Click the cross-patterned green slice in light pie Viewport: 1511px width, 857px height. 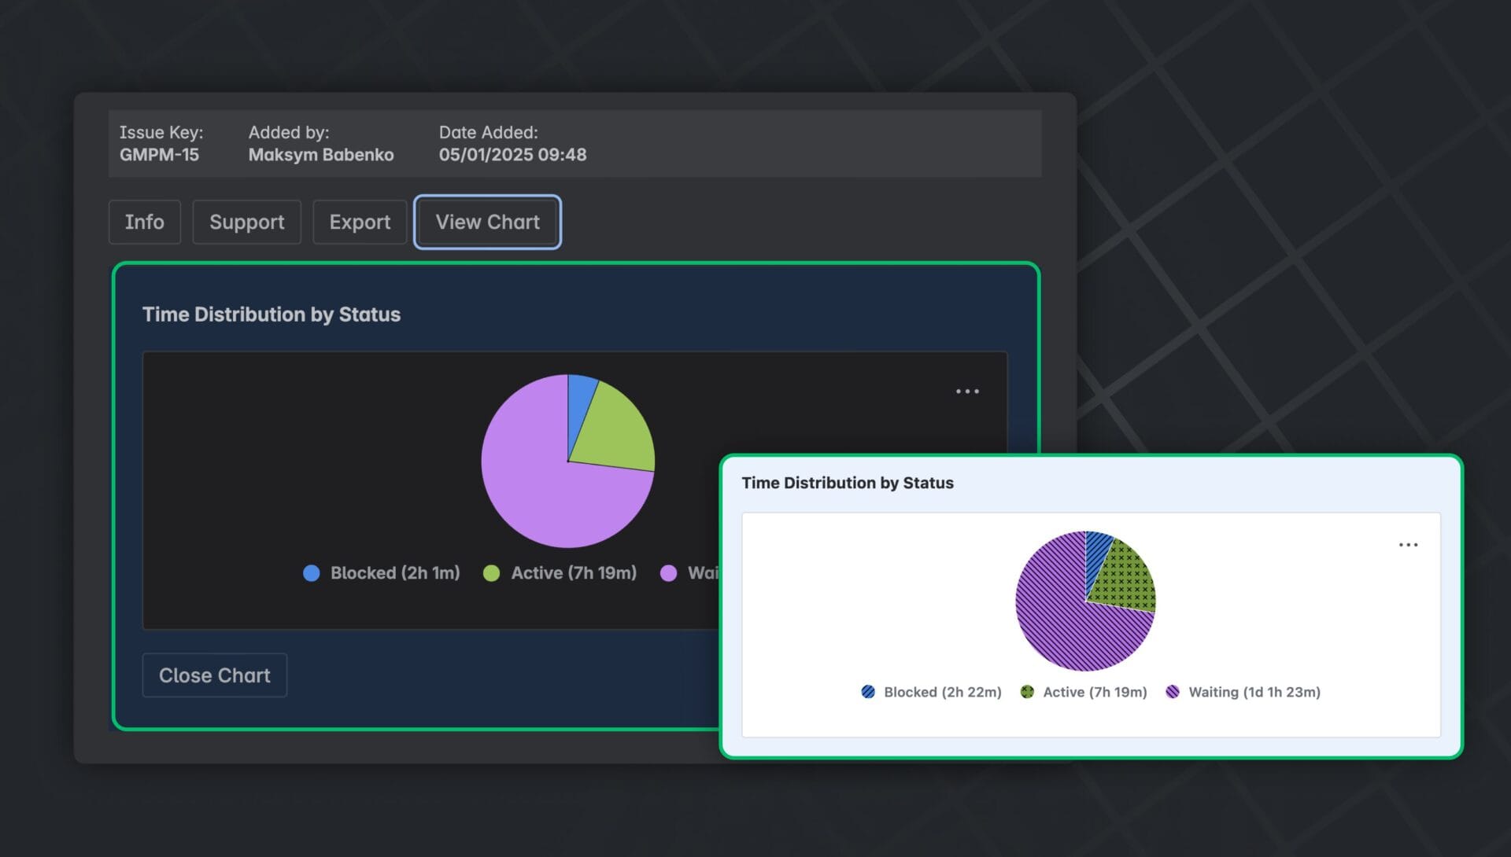[1127, 578]
